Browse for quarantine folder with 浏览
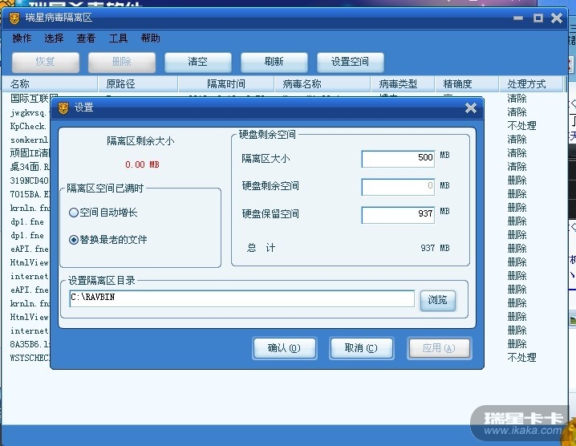 (437, 300)
